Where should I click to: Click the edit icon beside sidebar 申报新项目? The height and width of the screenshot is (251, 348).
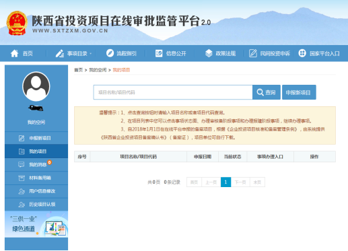click(x=22, y=138)
